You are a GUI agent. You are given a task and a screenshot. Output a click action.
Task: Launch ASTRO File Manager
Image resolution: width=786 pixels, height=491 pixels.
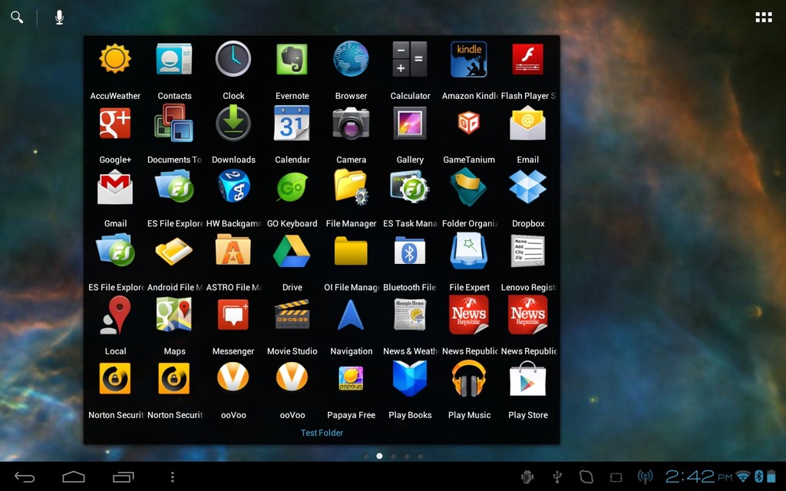click(233, 251)
